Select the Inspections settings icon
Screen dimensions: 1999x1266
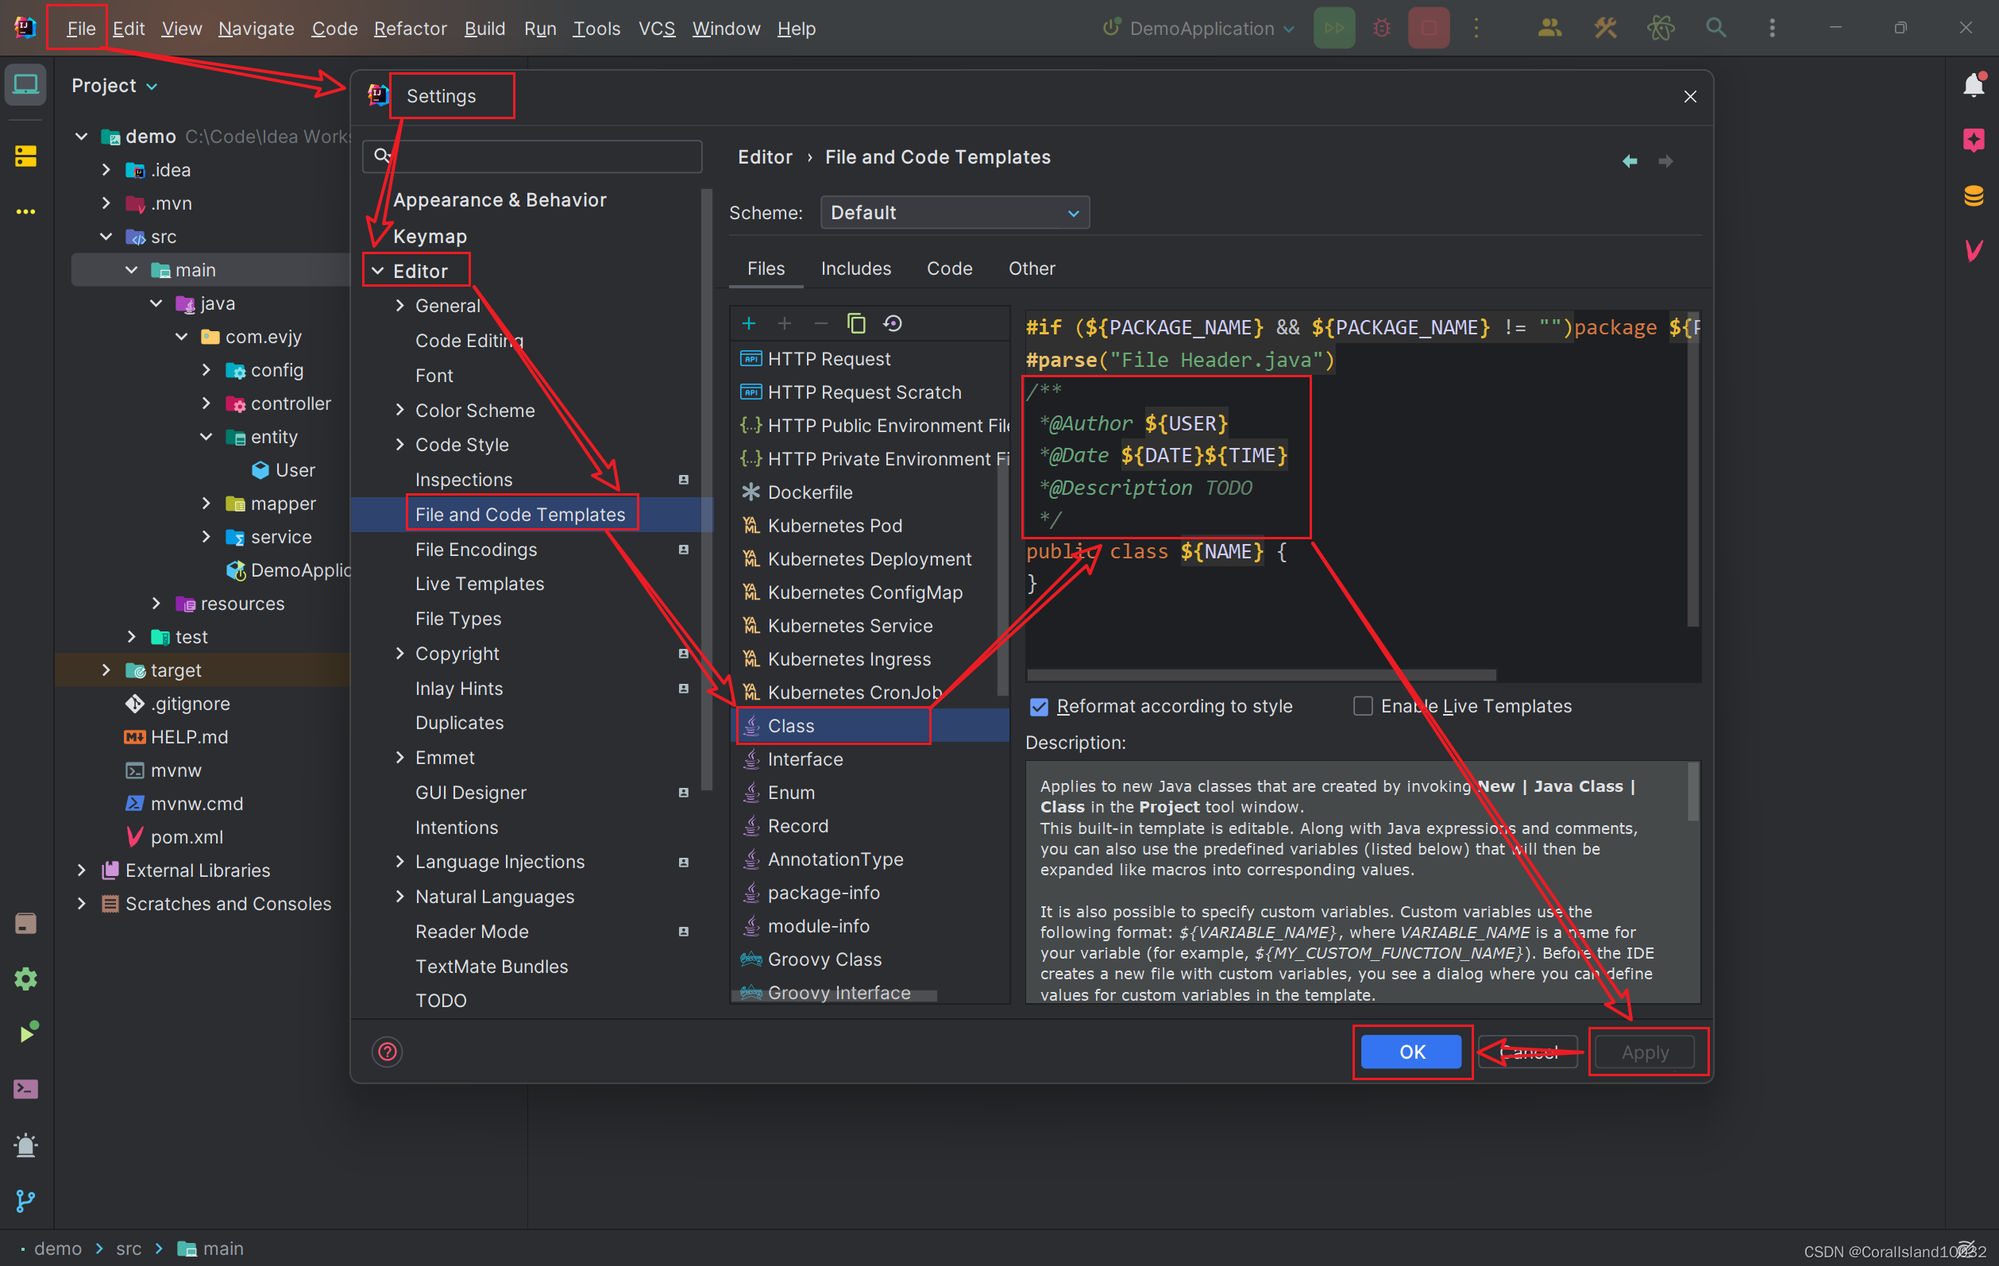click(686, 479)
